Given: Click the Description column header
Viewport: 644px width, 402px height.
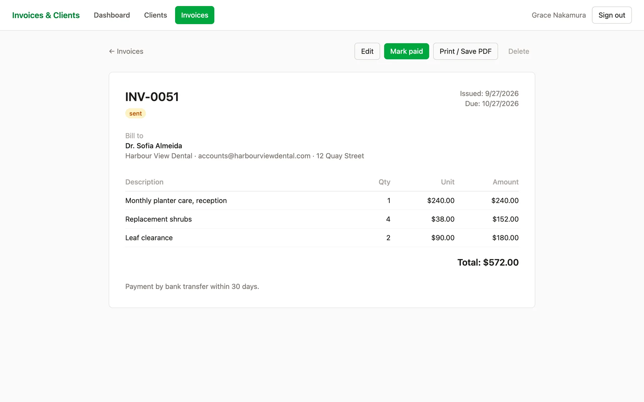Looking at the screenshot, I should [x=144, y=182].
